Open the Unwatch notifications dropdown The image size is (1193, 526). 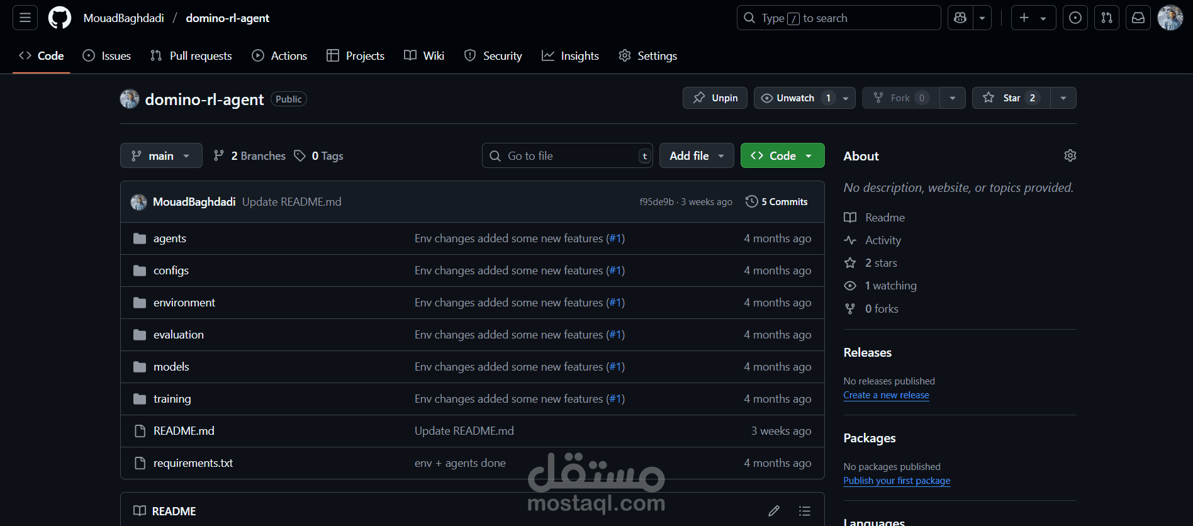pos(804,98)
